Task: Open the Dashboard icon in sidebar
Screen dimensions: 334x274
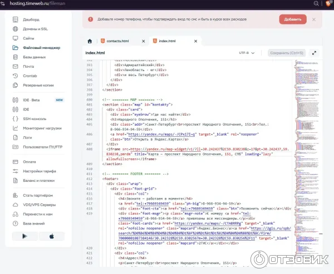Action: click(x=16, y=19)
